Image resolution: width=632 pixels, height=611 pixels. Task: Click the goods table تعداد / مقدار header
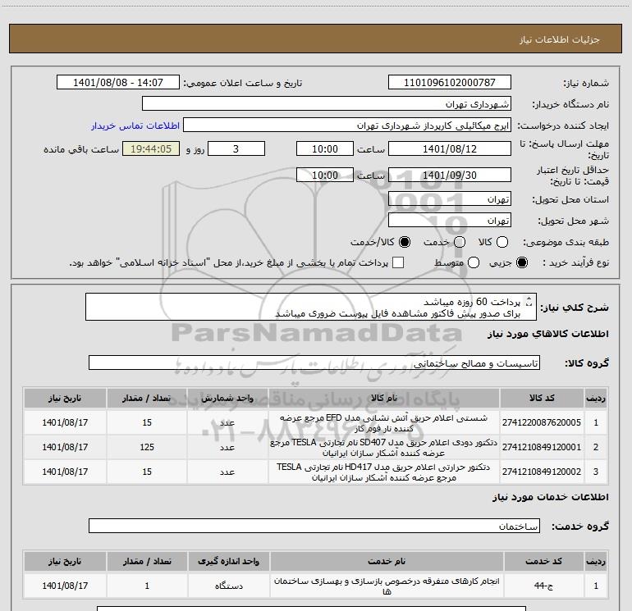[x=147, y=398]
